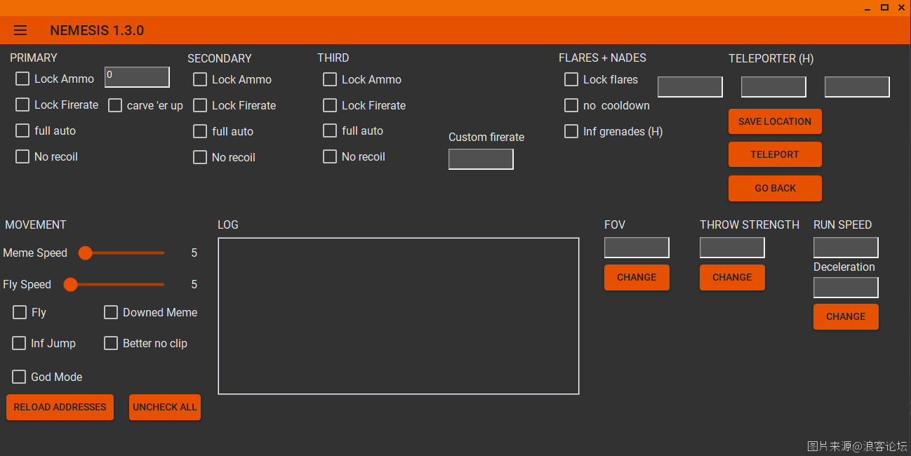Check Inf grenades (H) option
Image resolution: width=911 pixels, height=456 pixels.
tap(571, 131)
